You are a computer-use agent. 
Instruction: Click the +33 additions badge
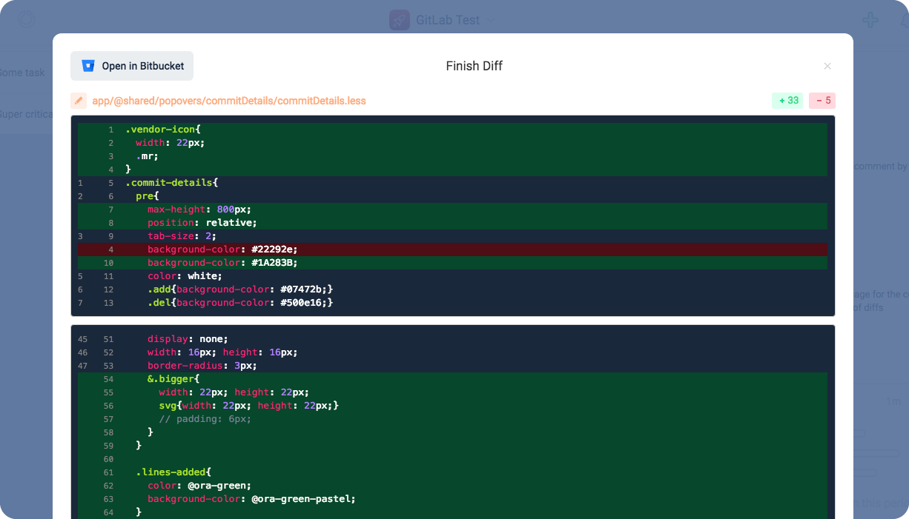pos(787,100)
